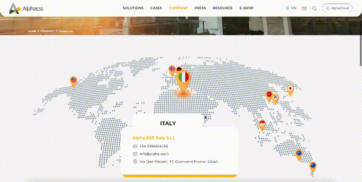Screen dimensions: 362x182
Task: Select the Germany flag map pin
Action: 179,69
